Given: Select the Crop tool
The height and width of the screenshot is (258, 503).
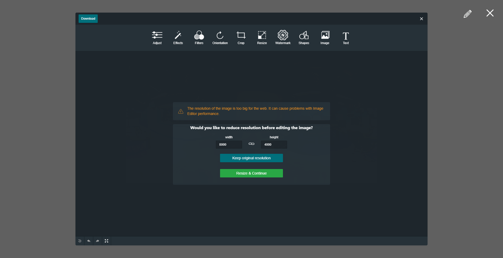Looking at the screenshot, I should click(x=241, y=38).
